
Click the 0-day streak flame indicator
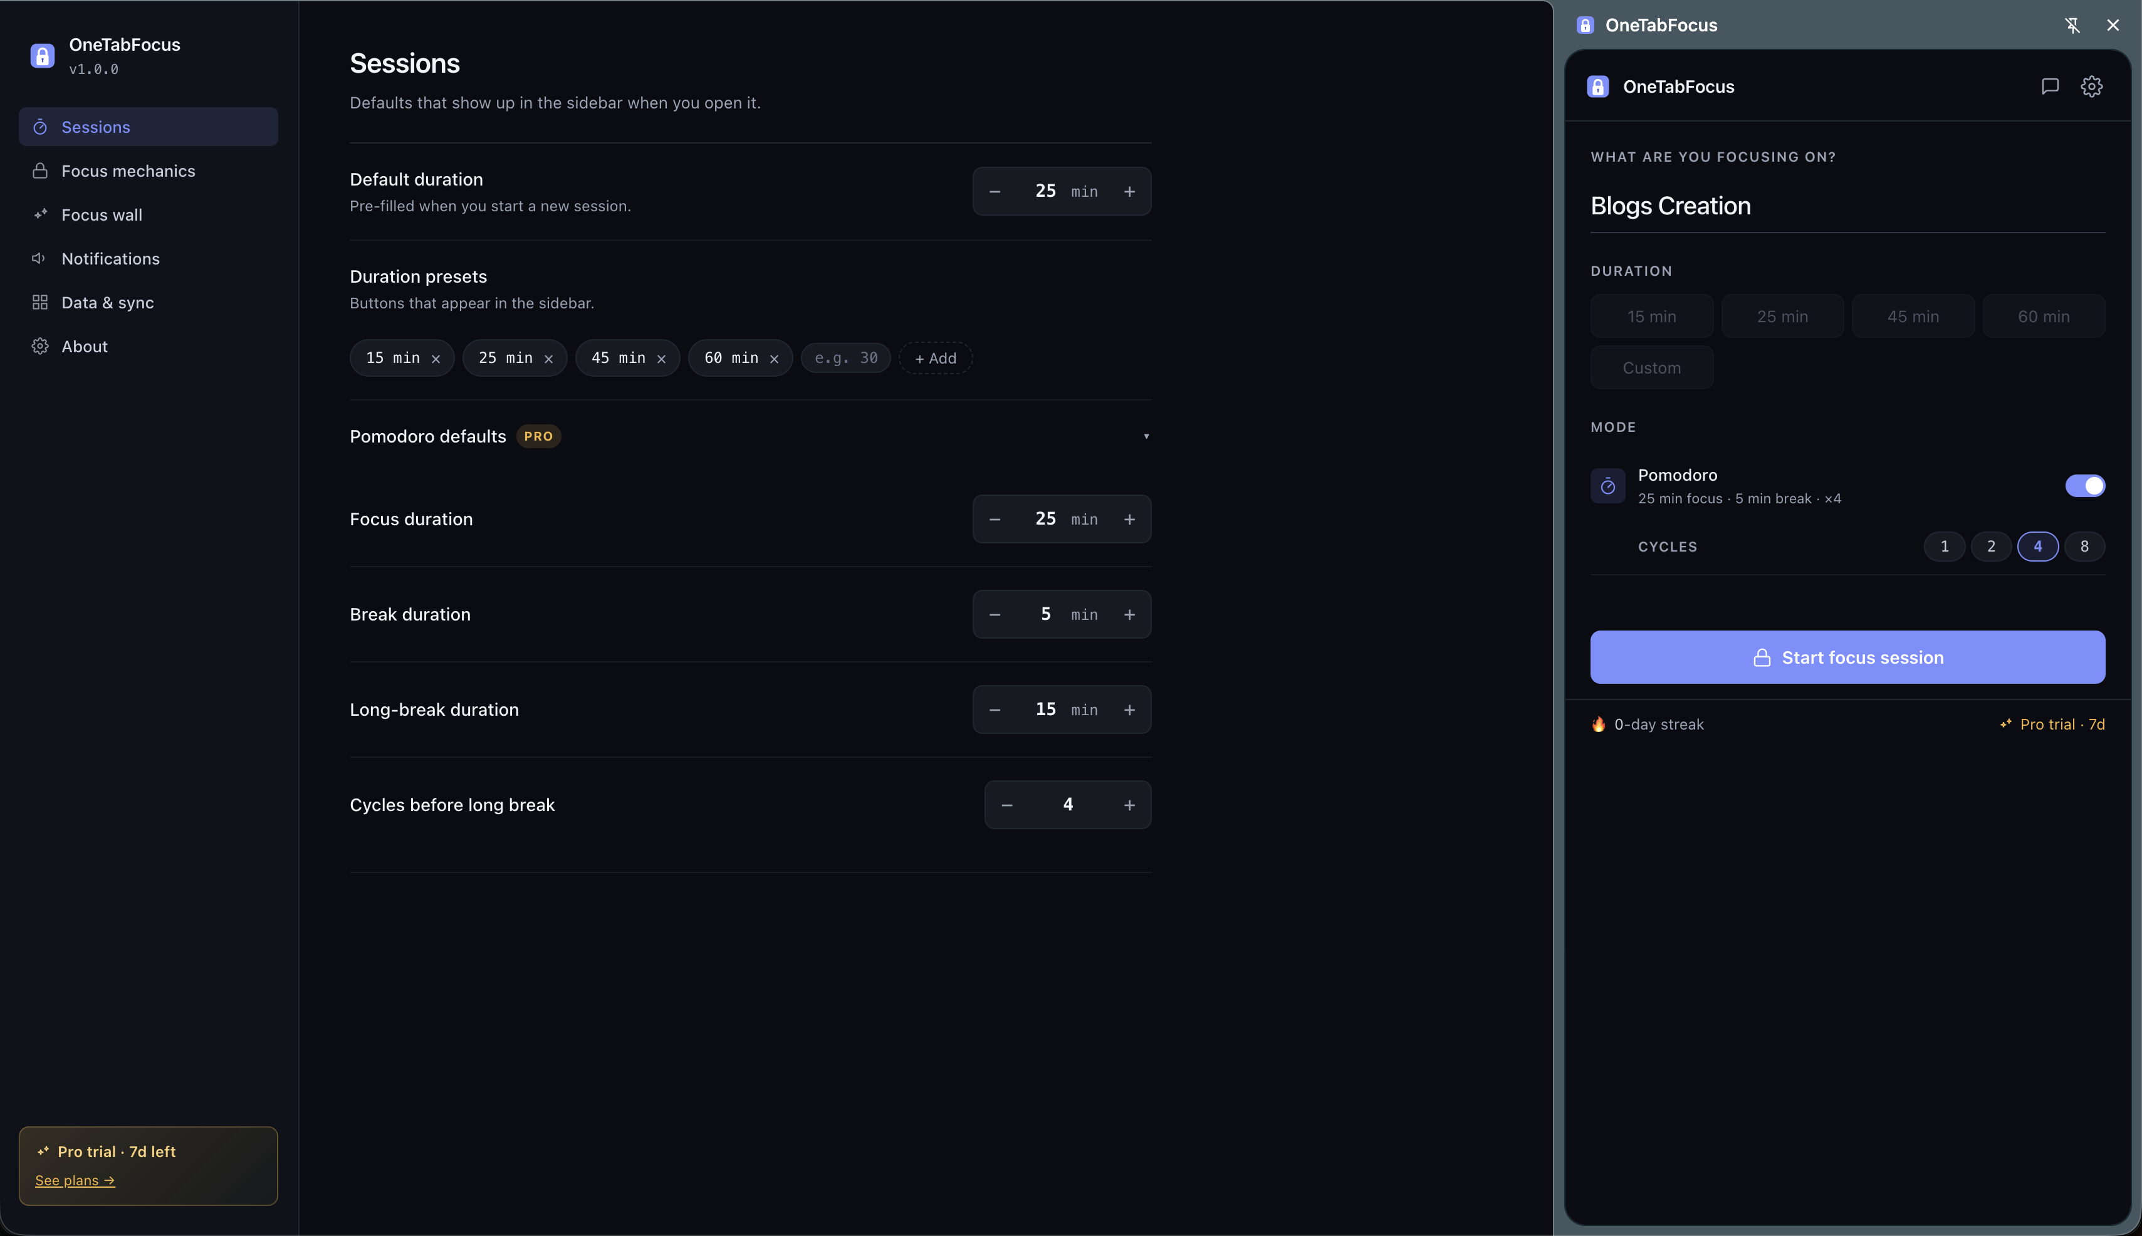tap(1648, 724)
